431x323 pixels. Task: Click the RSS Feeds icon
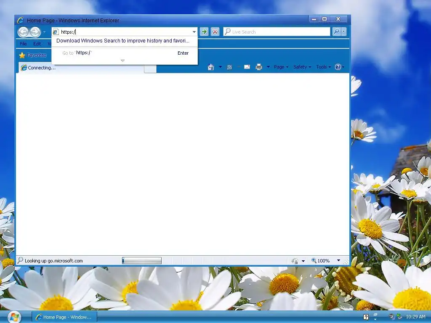229,67
